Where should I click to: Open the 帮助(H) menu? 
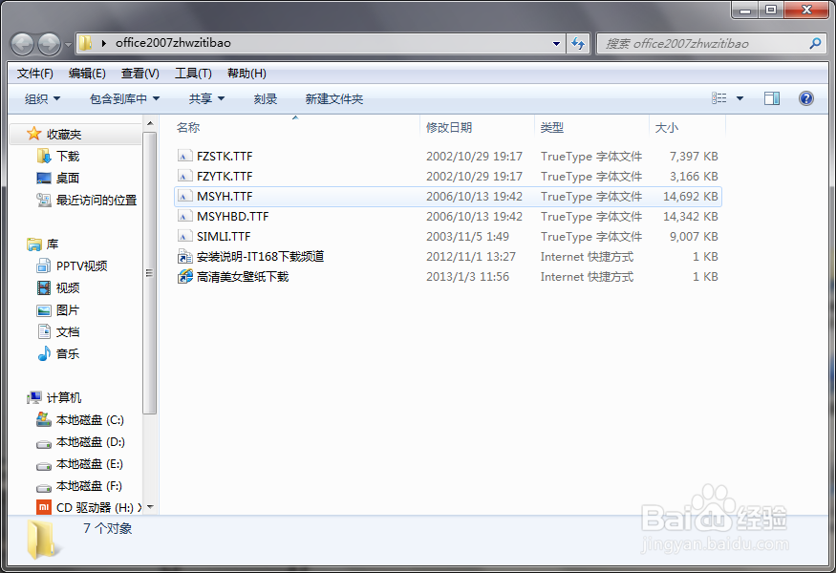pos(247,74)
